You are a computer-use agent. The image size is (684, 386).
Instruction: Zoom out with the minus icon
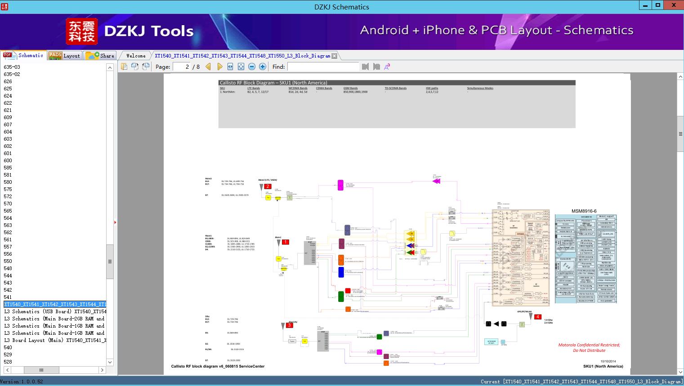tap(252, 67)
